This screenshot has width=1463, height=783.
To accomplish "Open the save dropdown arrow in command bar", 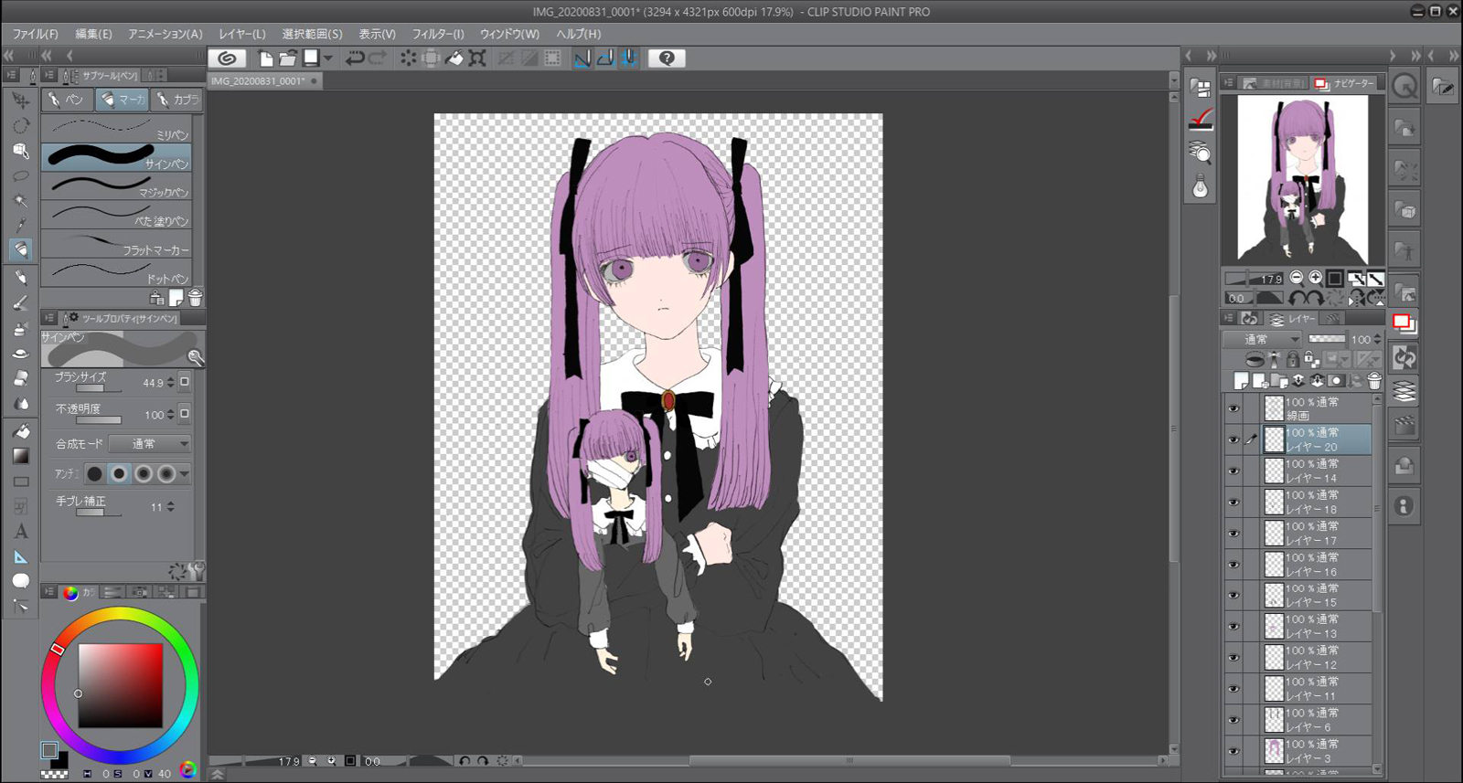I will click(328, 58).
